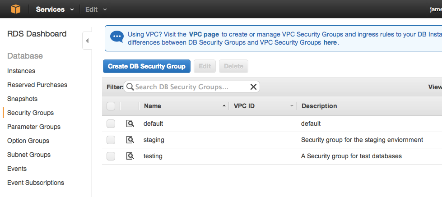Click the blue speech bubble info icon
Image resolution: width=442 pixels, height=197 pixels.
[x=116, y=37]
